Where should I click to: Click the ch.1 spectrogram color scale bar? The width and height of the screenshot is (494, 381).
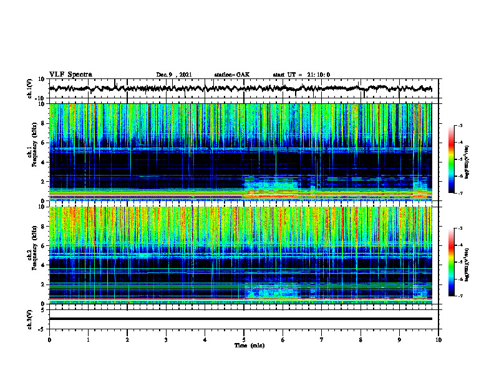(451, 159)
